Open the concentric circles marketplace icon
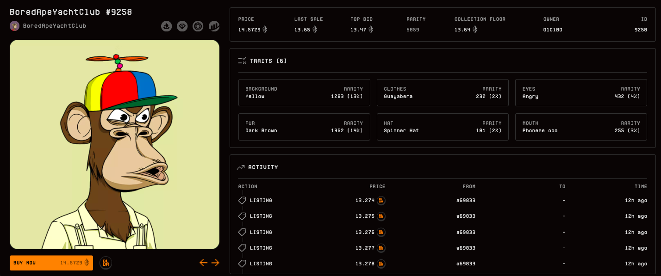The height and width of the screenshot is (276, 661). (198, 26)
